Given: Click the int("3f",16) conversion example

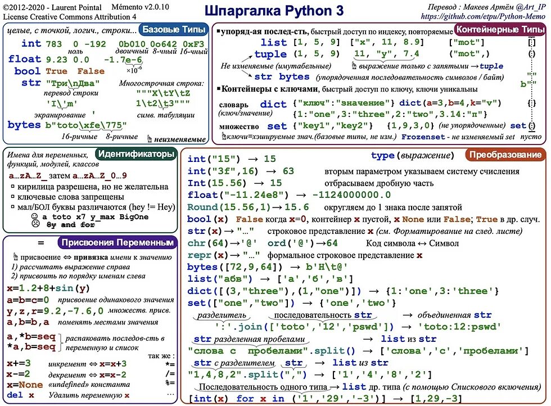Looking at the screenshot, I should coord(223,172).
